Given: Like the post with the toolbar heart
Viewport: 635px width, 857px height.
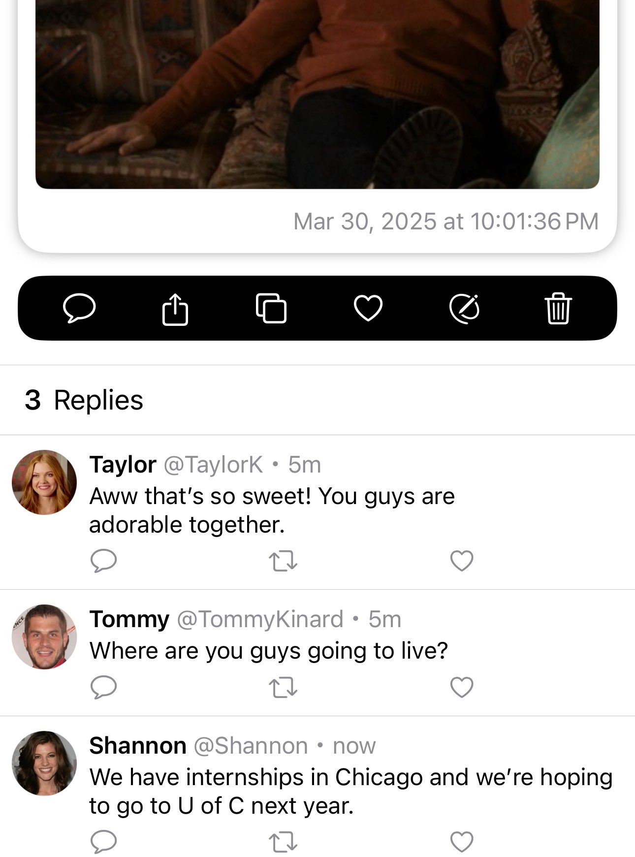Looking at the screenshot, I should [x=368, y=308].
